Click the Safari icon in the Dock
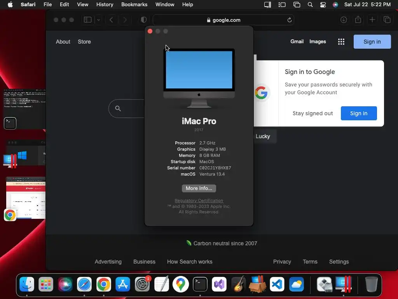 coord(84,284)
